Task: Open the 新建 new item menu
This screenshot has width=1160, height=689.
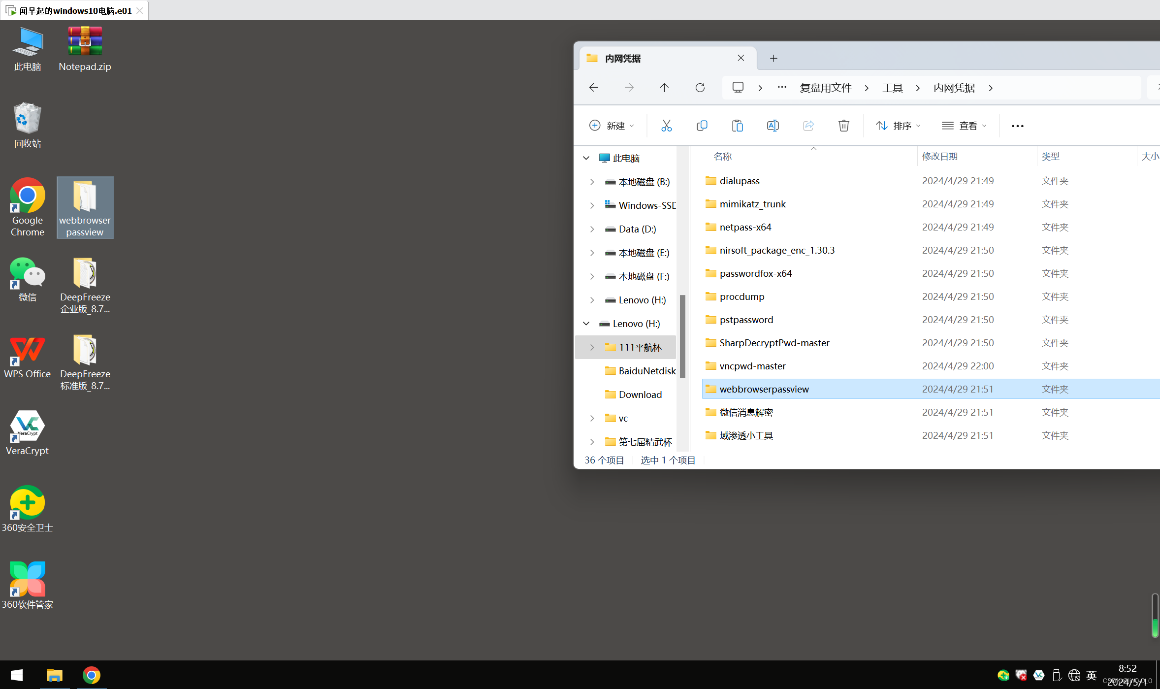Action: (612, 126)
